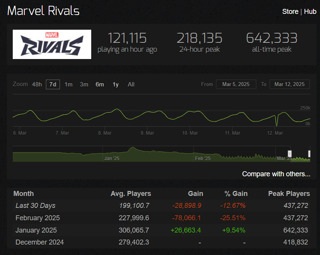Click the 8. Mar axis label
The width and height of the screenshot is (320, 255).
[x=105, y=133]
